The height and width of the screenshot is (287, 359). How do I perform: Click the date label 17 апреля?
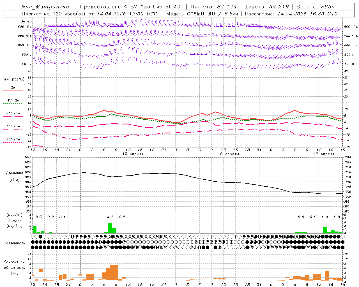(324, 154)
